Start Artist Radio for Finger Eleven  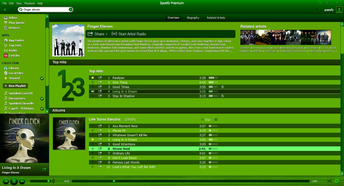(x=129, y=34)
